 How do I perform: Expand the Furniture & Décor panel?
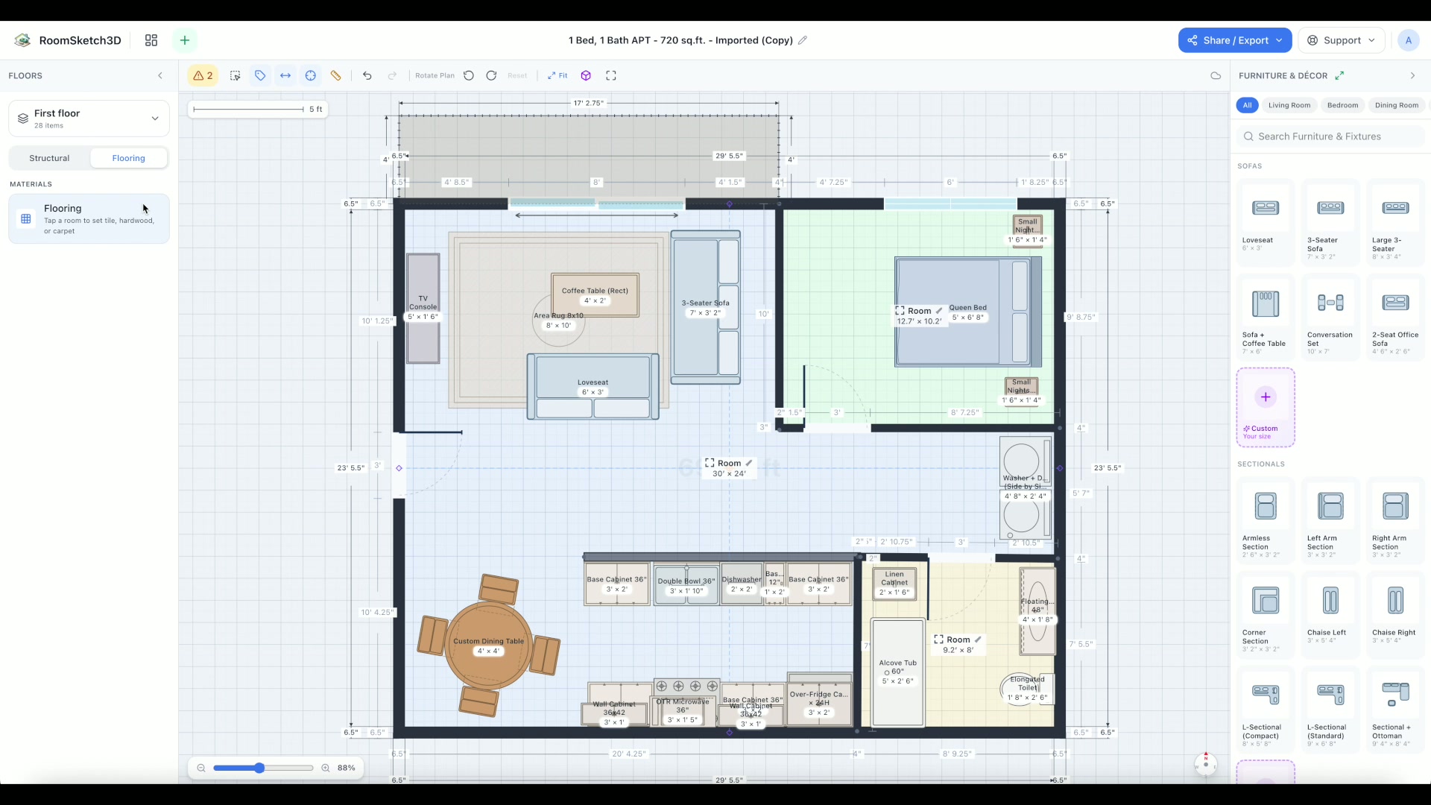1339,75
